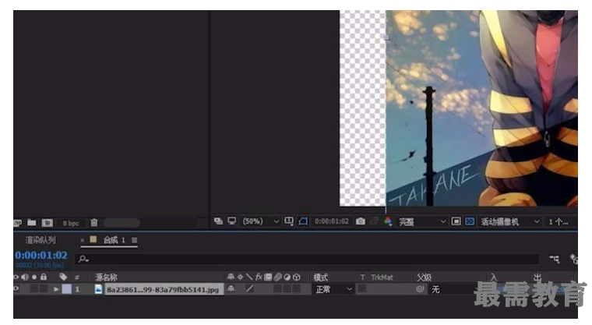The width and height of the screenshot is (592, 325).
Task: Click the primary viewer monitor icon
Action: (232, 221)
